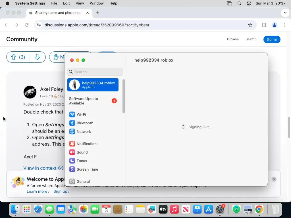Open the Chrome profile icon
The image size is (291, 218).
tap(274, 25)
